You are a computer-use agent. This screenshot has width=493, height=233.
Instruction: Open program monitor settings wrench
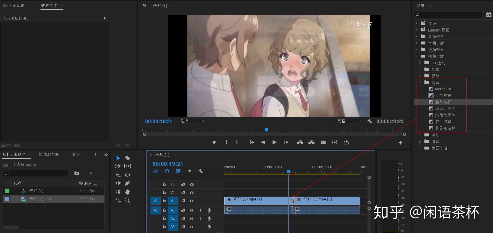[x=369, y=121]
